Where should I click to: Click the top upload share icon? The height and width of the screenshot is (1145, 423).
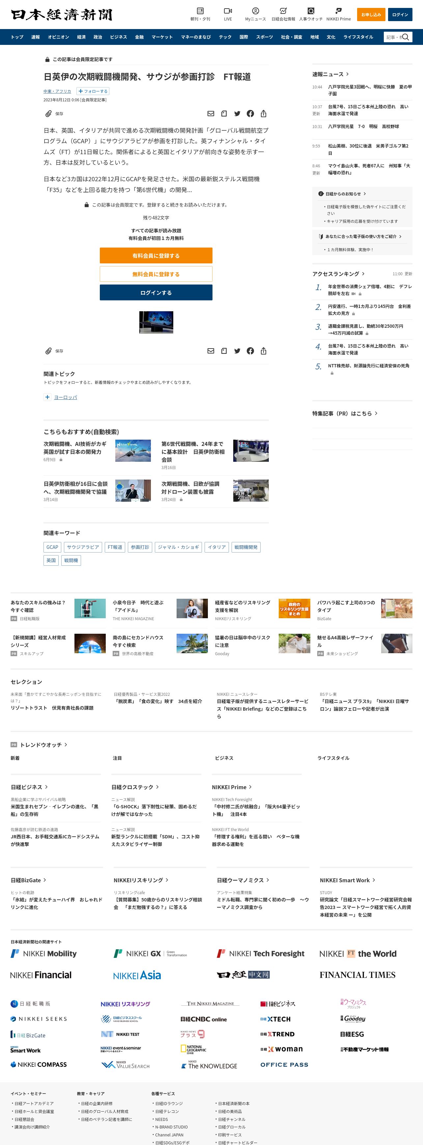click(264, 114)
